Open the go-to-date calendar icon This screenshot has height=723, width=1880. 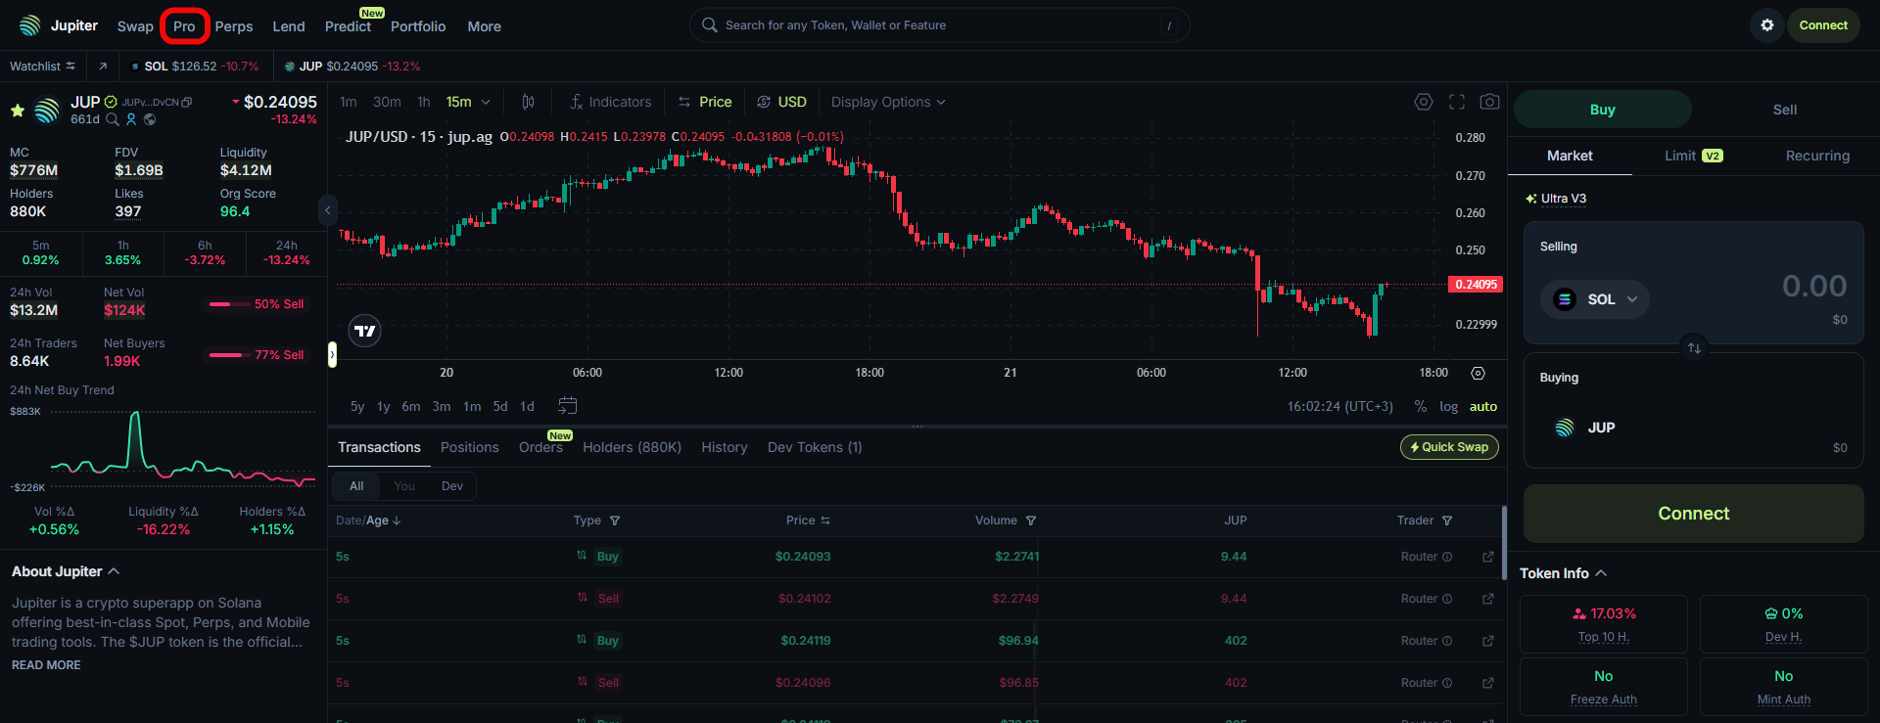click(567, 406)
